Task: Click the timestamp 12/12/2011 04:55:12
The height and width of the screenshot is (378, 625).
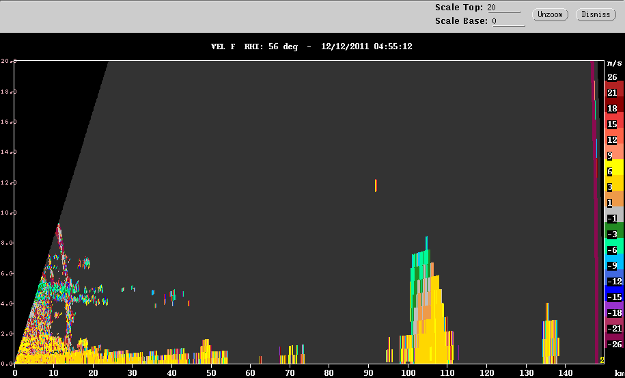Action: pos(367,46)
